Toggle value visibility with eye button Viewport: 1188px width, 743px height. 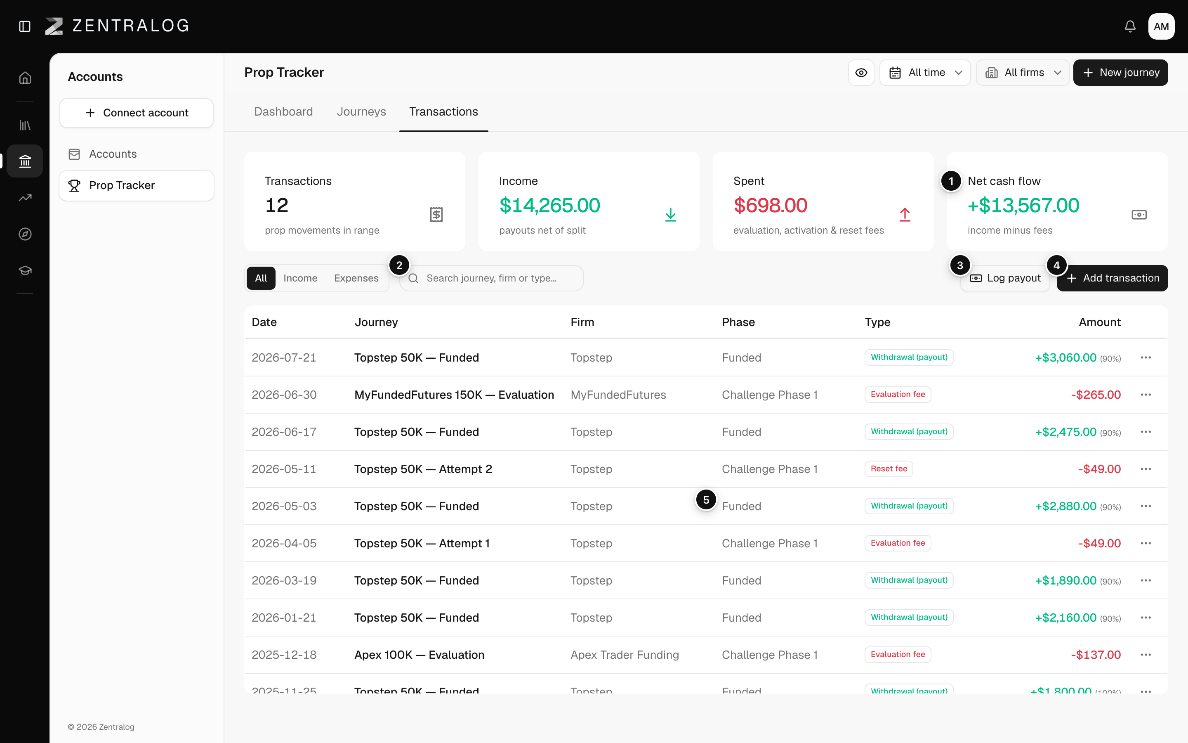click(861, 73)
